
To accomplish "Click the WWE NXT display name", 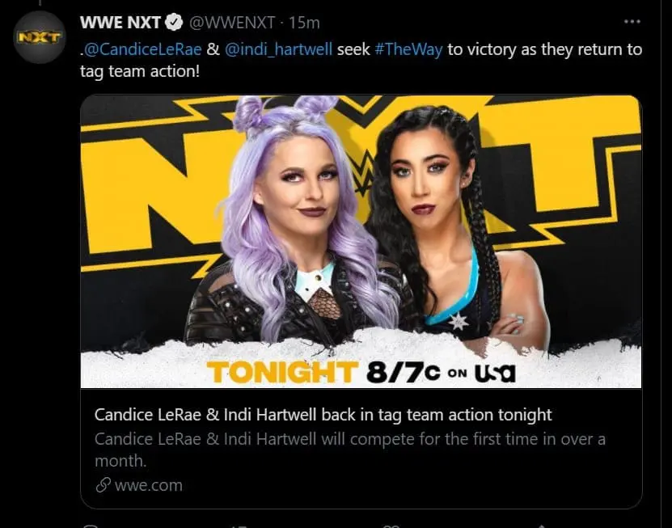I will coord(120,23).
